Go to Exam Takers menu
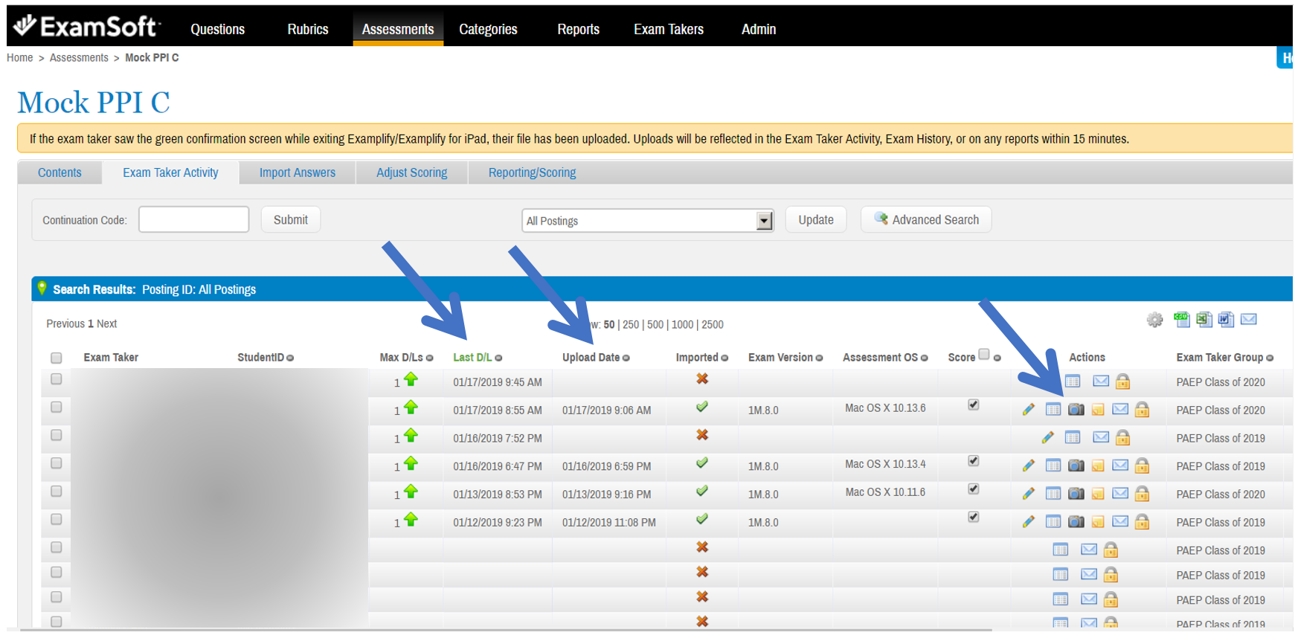The width and height of the screenshot is (1298, 641). (x=669, y=29)
